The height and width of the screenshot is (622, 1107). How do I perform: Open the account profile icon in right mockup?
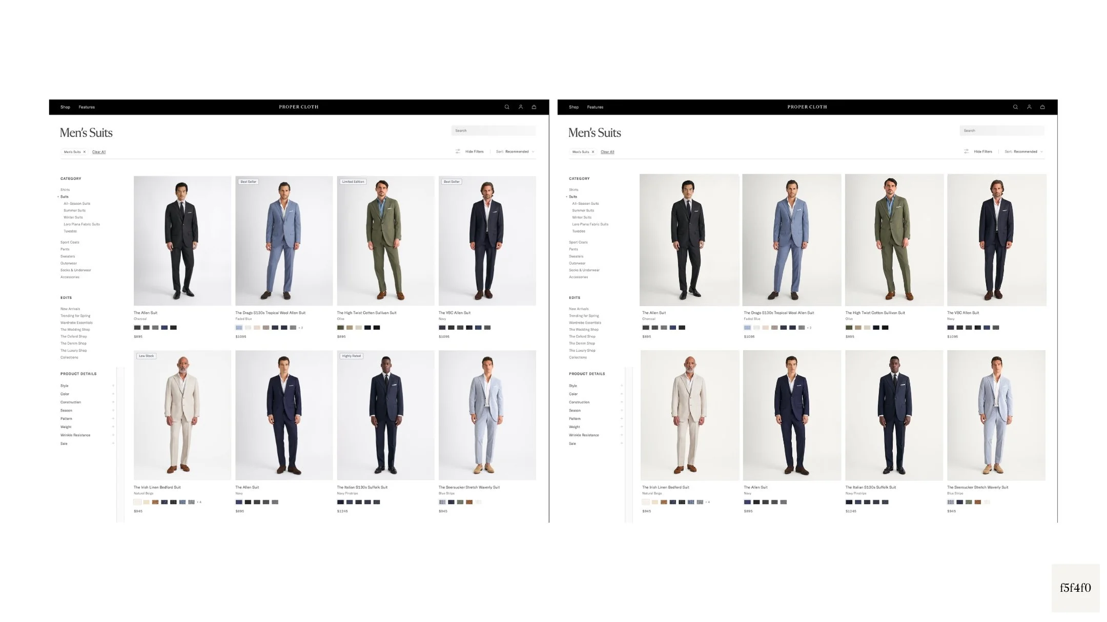(1029, 107)
